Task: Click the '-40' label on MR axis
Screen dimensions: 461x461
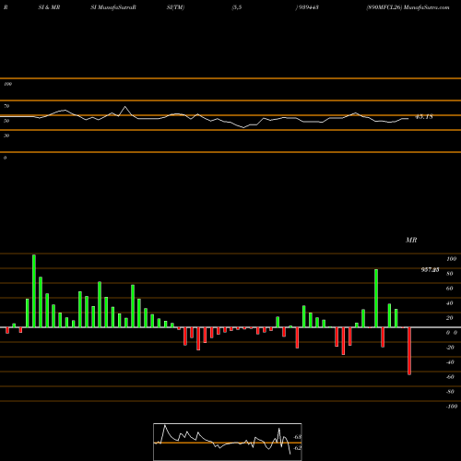Action: 450,362
